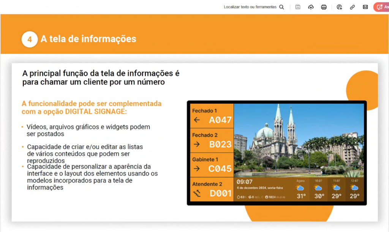389x232 pixels.
Task: Click the '30°' temperature reading
Action: (x=319, y=196)
